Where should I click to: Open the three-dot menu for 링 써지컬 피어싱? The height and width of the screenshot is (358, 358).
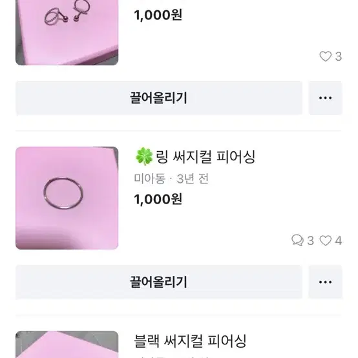[x=325, y=282]
